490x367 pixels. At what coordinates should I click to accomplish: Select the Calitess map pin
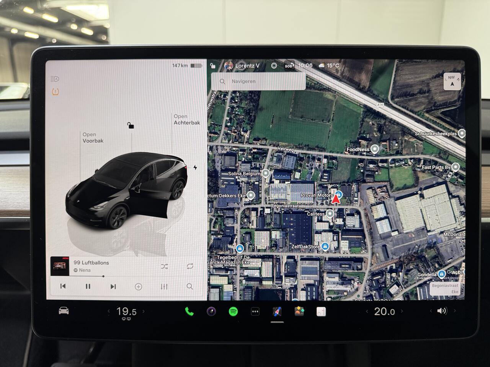click(x=330, y=214)
